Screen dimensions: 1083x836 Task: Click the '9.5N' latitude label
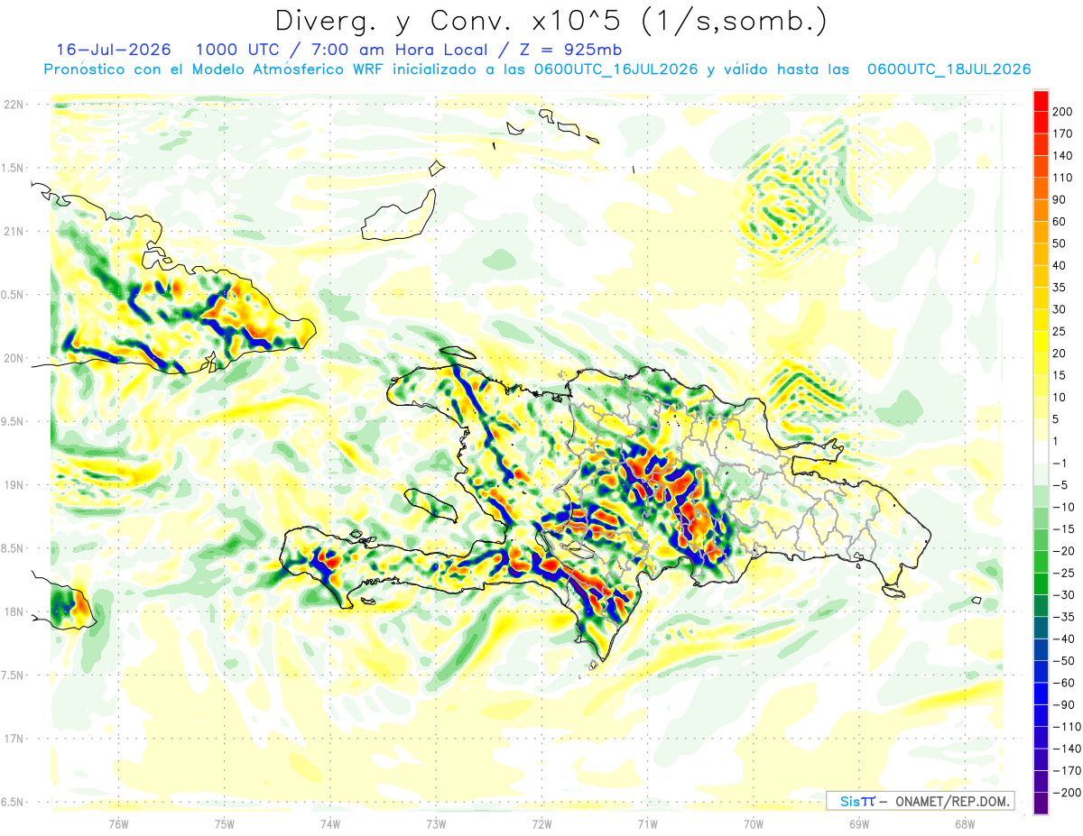(x=12, y=421)
